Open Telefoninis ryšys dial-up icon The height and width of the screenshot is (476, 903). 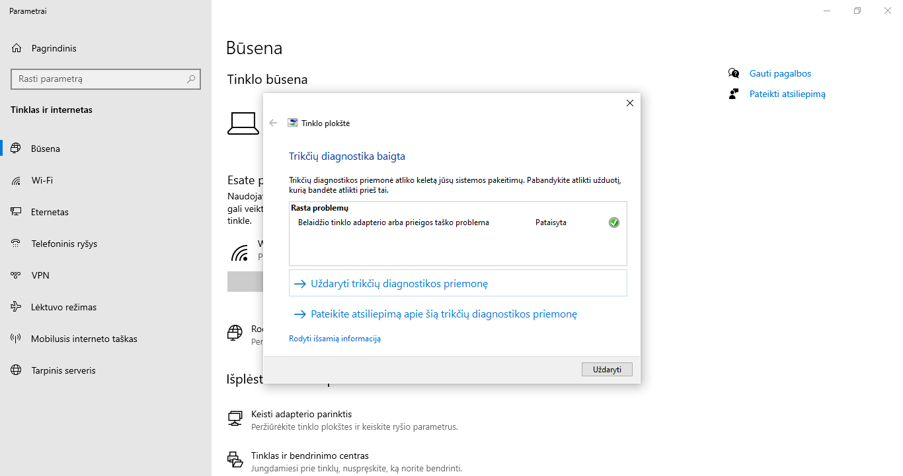click(17, 244)
